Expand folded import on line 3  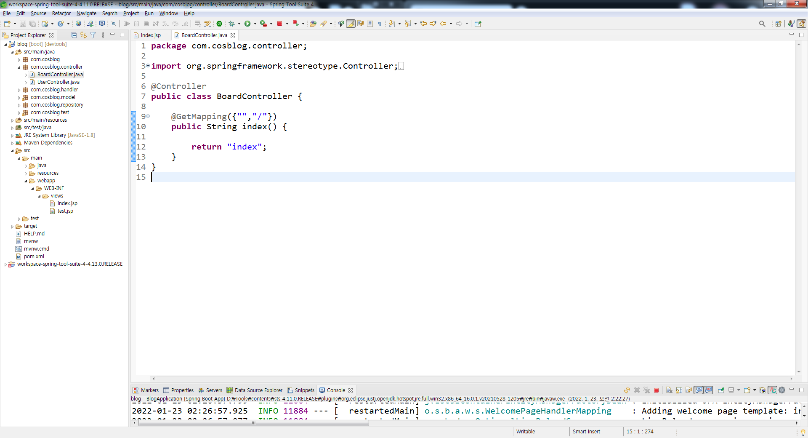point(148,66)
